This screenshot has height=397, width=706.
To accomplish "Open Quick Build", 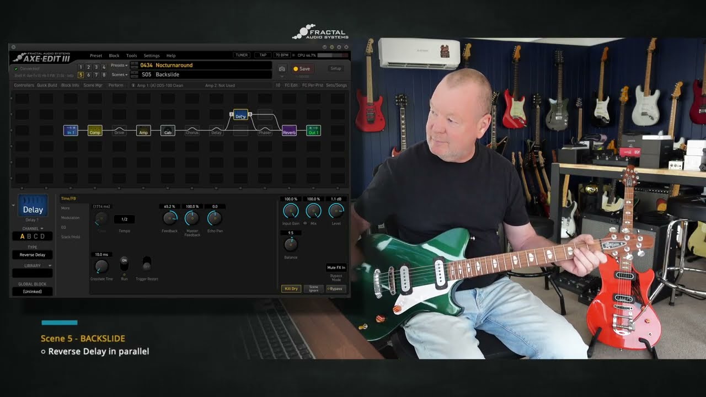I will [47, 85].
